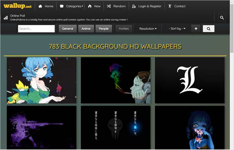234x150 pixels.
Task: Open Japanese text skull wallpaper
Action: [x=115, y=128]
